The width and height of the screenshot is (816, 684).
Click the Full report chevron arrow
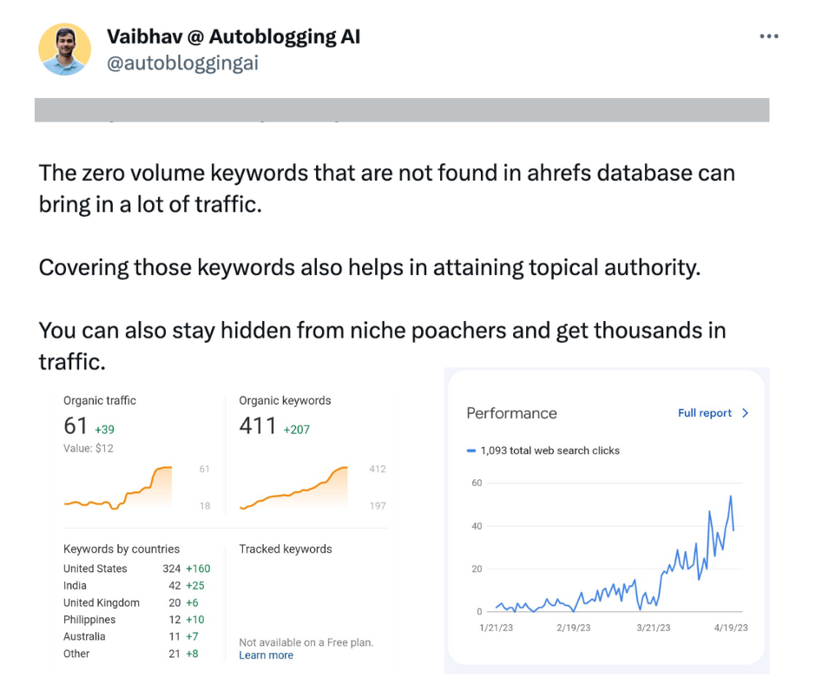tap(745, 413)
